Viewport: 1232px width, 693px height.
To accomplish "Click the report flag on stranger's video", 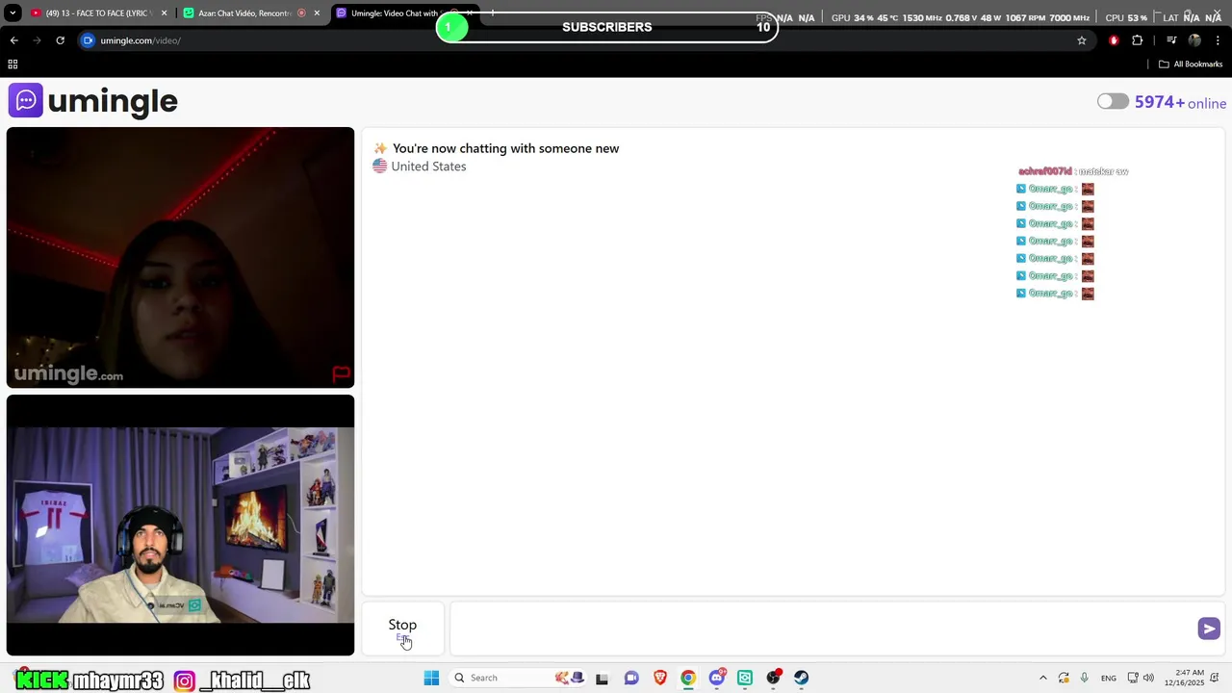I will [341, 373].
